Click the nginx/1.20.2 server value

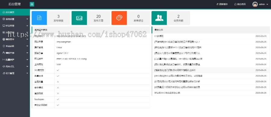(62, 53)
